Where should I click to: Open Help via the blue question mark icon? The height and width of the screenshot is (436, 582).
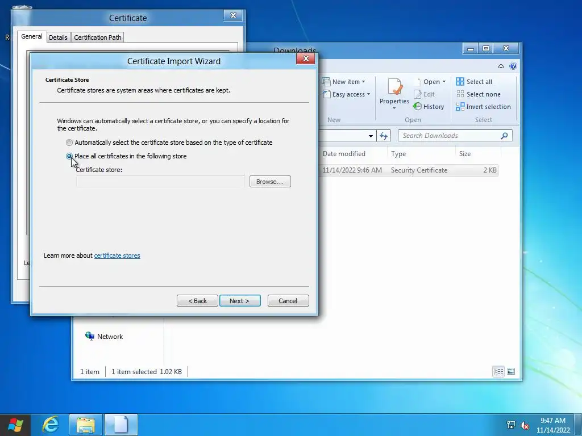pos(513,66)
